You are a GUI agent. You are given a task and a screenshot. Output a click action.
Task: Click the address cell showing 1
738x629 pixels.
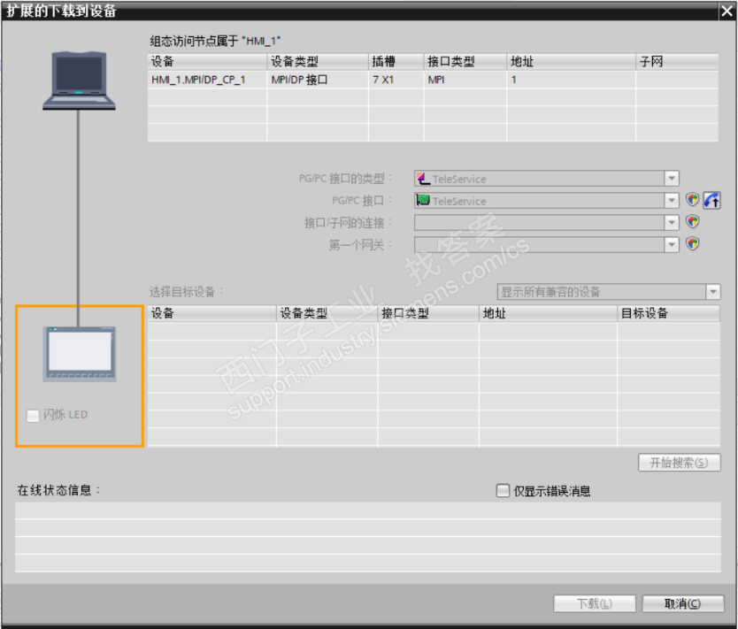[x=572, y=80]
